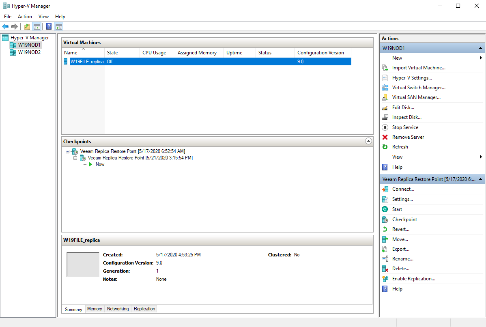
Task: Sort by Assigned Memory column header
Action: click(200, 53)
